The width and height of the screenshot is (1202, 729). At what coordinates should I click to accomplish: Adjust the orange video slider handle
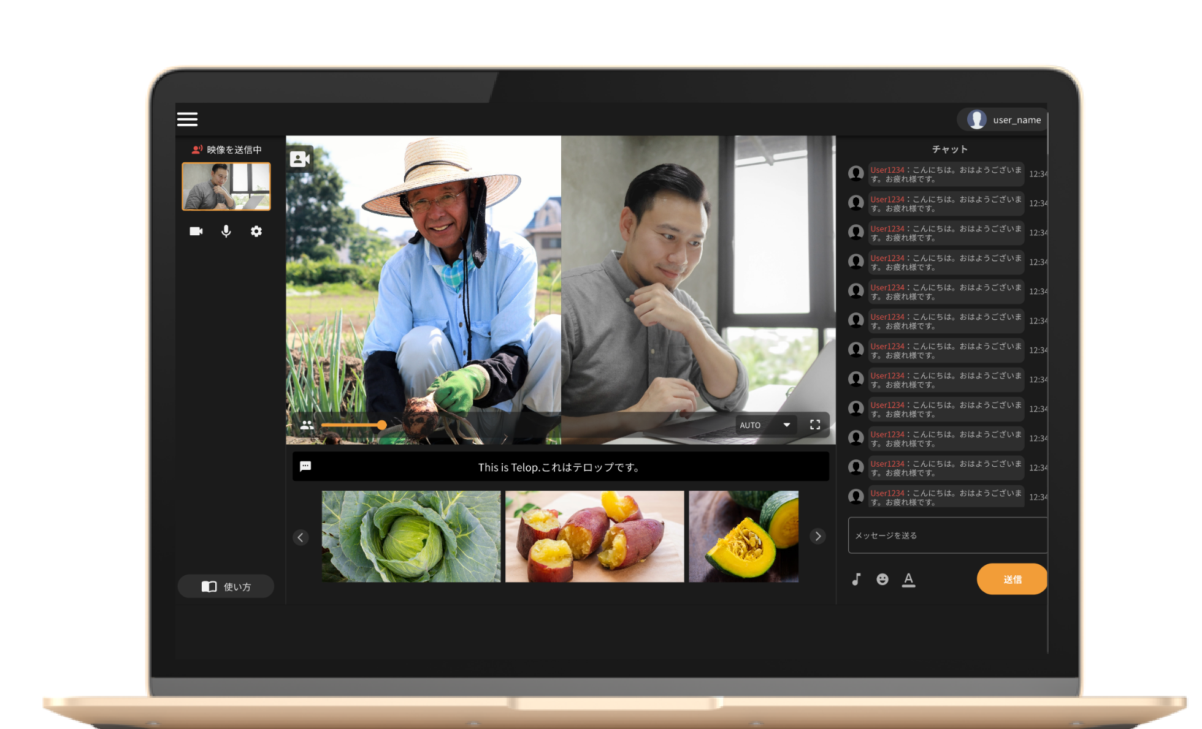382,425
